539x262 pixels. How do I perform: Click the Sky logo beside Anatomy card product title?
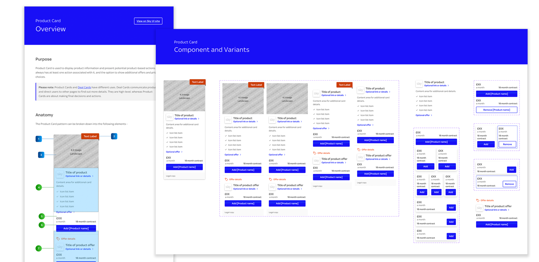click(x=60, y=174)
